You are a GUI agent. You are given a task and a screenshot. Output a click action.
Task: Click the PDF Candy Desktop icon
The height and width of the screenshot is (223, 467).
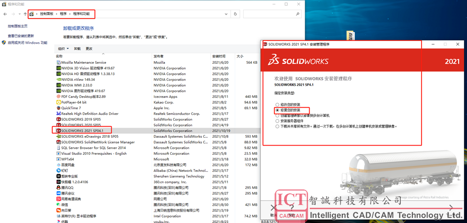tap(58, 96)
